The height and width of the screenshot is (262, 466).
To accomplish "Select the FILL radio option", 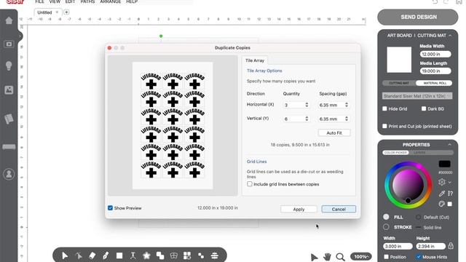I will pyautogui.click(x=386, y=217).
